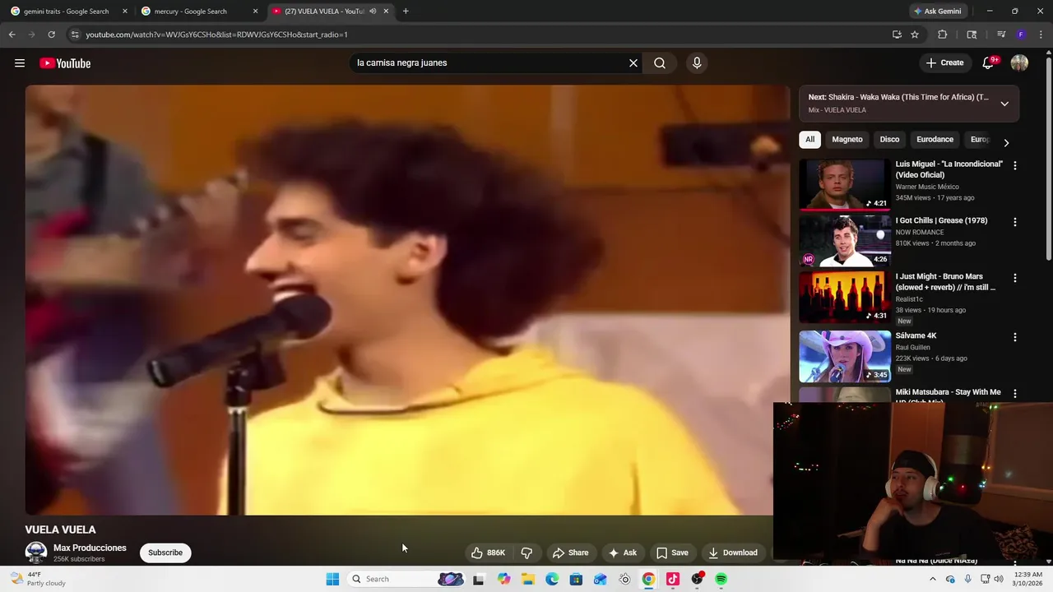1053x592 pixels.
Task: Click the install app icon in address bar
Action: coord(897,35)
